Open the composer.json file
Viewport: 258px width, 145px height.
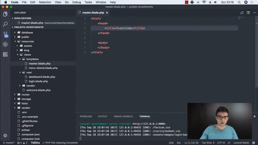click(x=31, y=134)
